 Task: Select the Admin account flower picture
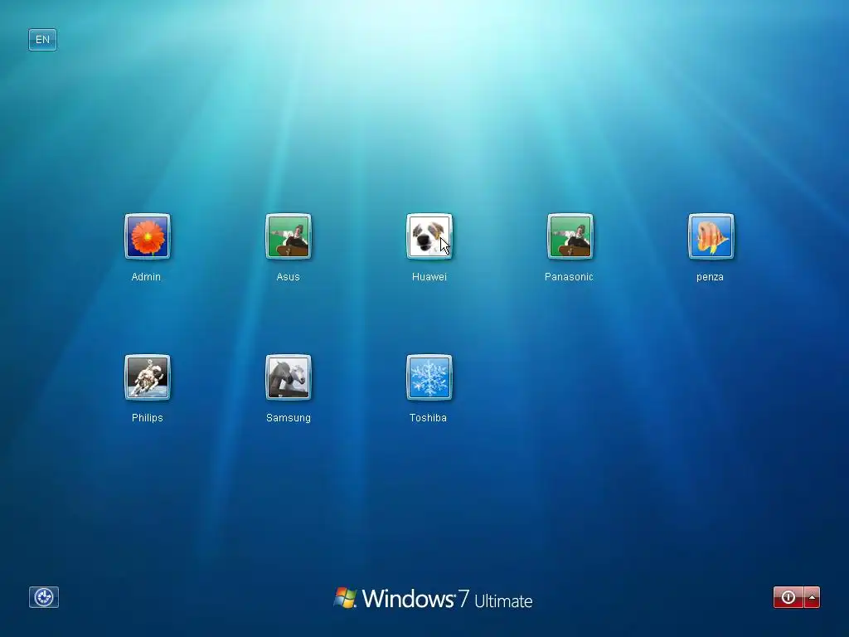[148, 236]
